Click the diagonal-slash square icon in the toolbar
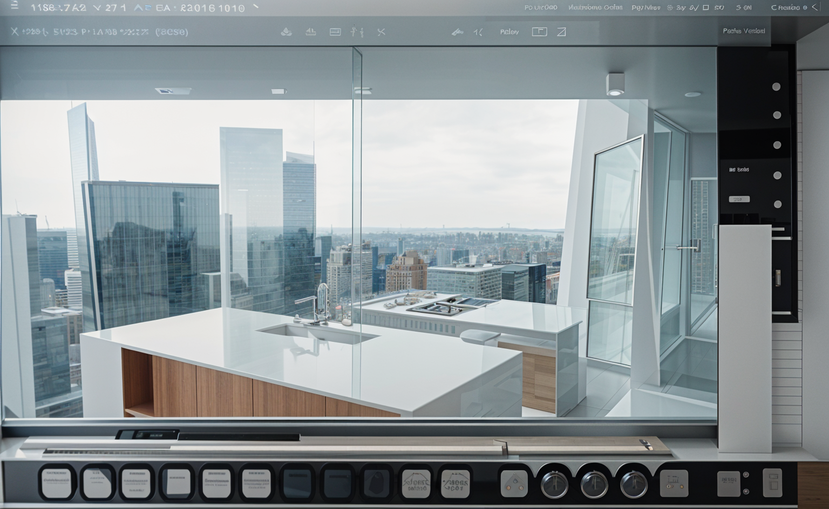The image size is (829, 509). [x=561, y=32]
